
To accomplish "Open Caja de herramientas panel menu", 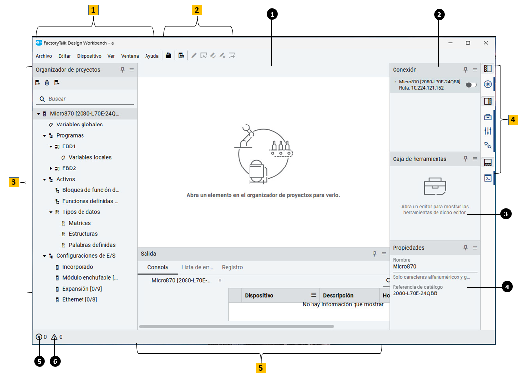I will tap(475, 159).
